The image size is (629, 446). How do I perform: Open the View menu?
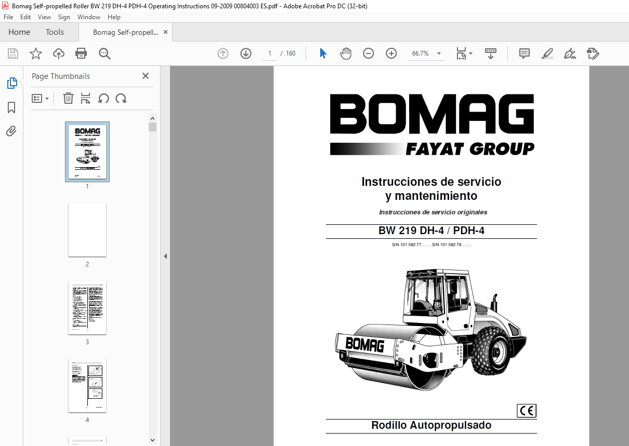(45, 17)
